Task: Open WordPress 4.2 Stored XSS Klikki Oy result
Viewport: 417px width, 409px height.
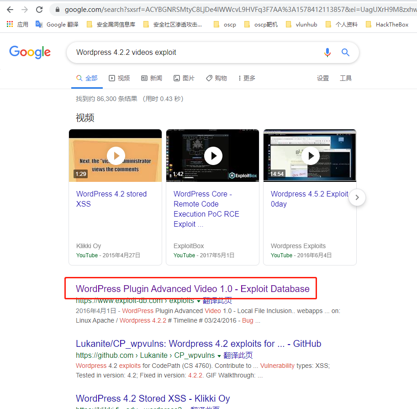Action: [153, 398]
